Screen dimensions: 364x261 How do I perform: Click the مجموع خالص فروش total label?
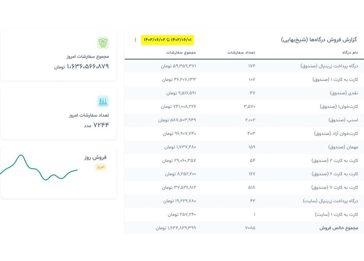point(339,228)
